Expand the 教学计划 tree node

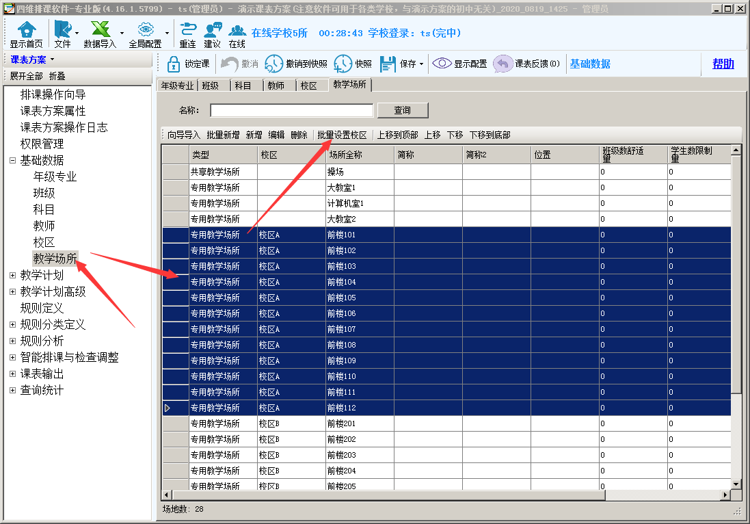point(12,276)
